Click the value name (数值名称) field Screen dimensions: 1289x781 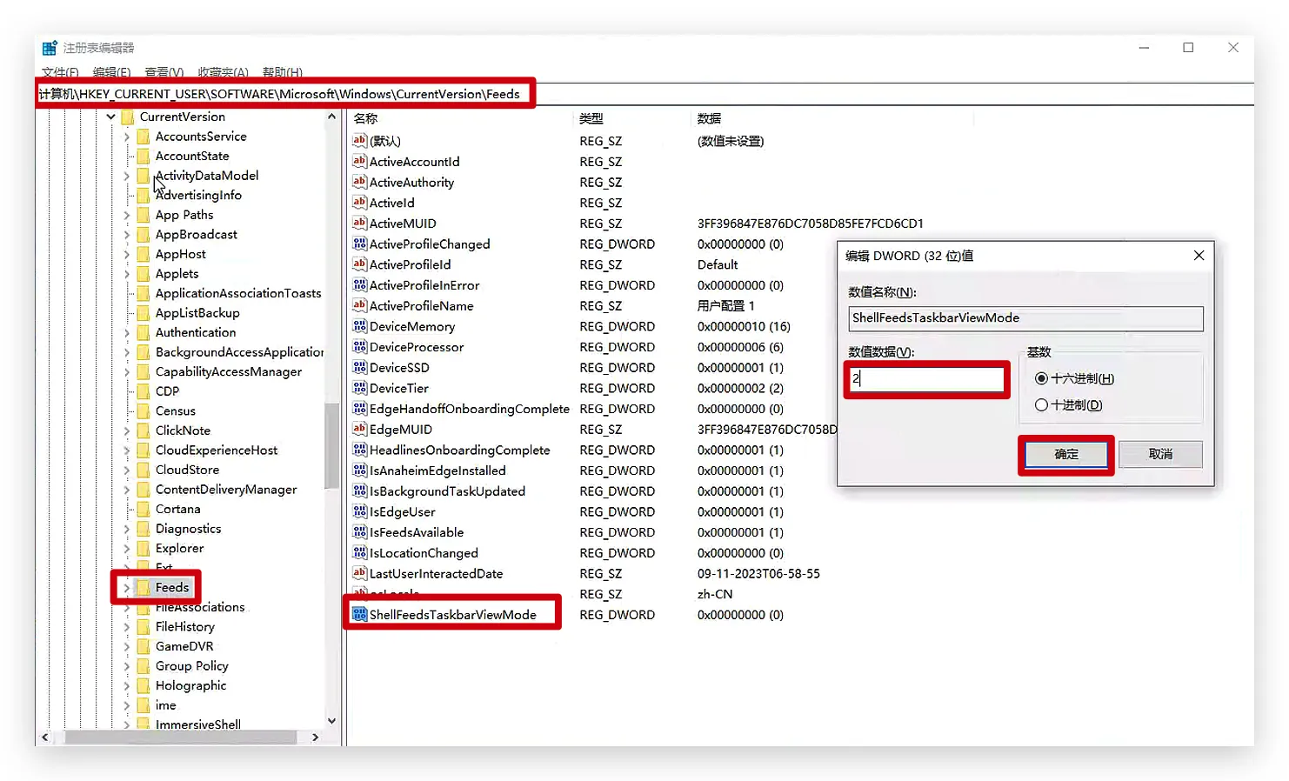(x=1025, y=318)
